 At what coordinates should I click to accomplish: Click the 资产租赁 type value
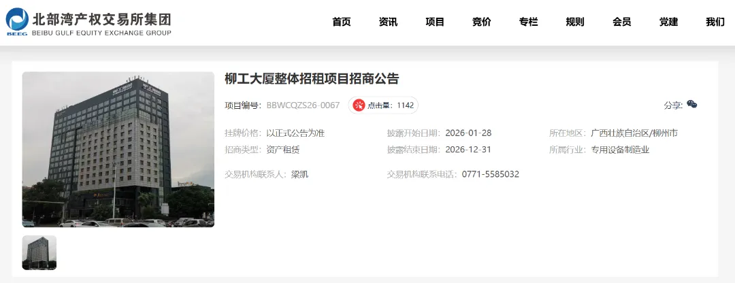tap(282, 150)
